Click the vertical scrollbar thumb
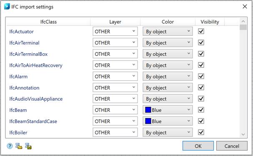 pos(243,27)
